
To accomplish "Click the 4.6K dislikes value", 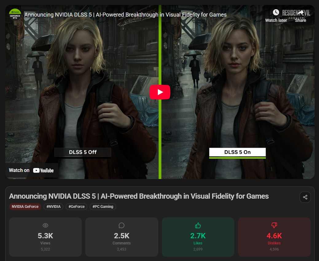I will pyautogui.click(x=274, y=236).
